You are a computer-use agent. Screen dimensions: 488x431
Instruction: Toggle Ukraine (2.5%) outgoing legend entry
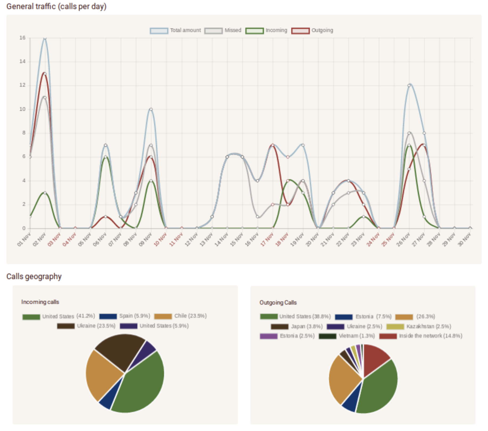[x=354, y=326]
